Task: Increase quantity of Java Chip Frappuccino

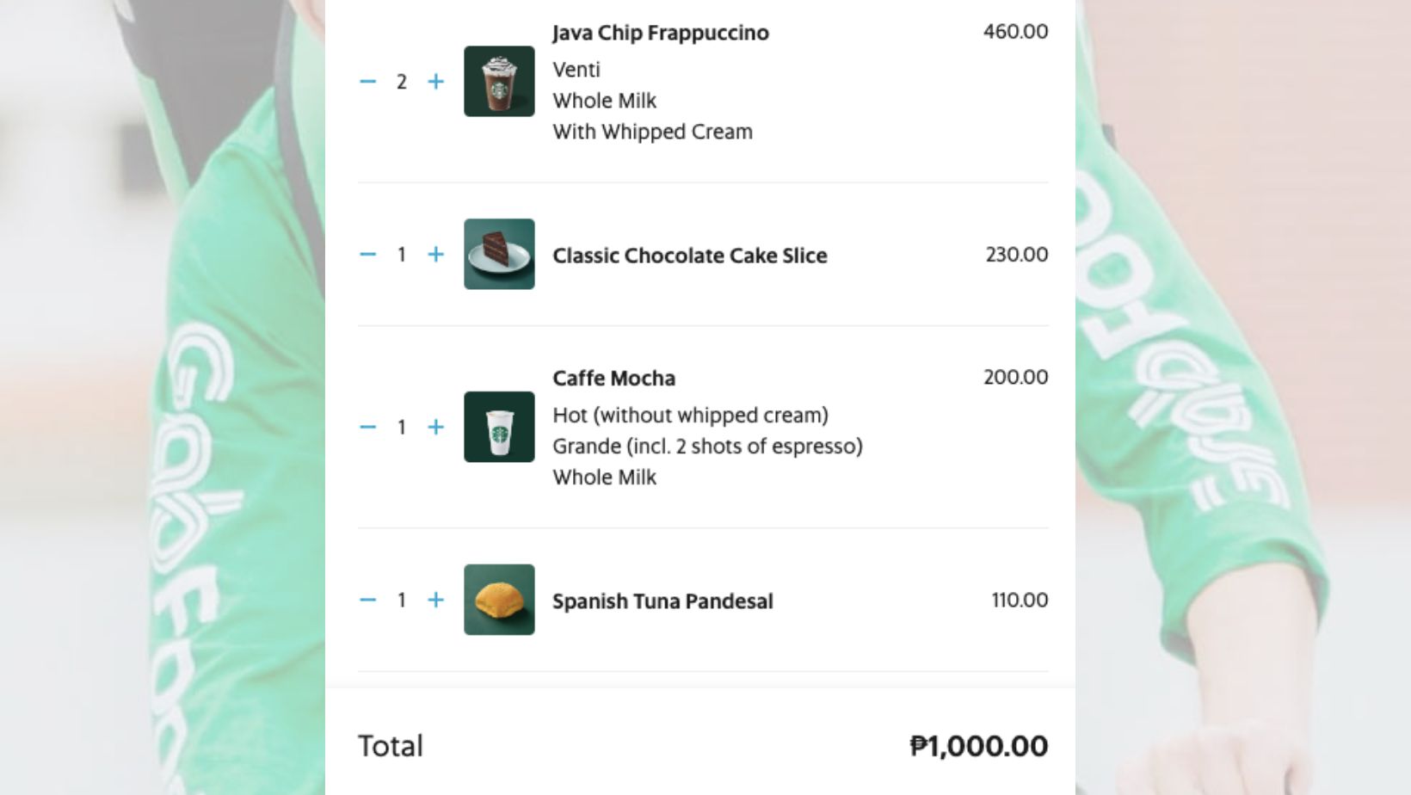Action: 437,82
